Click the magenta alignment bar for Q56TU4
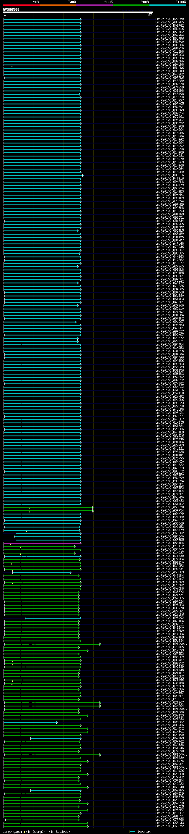The image size is (189, 834). [42, 543]
